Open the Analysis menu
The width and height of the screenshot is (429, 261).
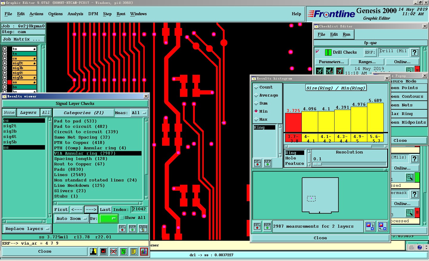pyautogui.click(x=75, y=14)
